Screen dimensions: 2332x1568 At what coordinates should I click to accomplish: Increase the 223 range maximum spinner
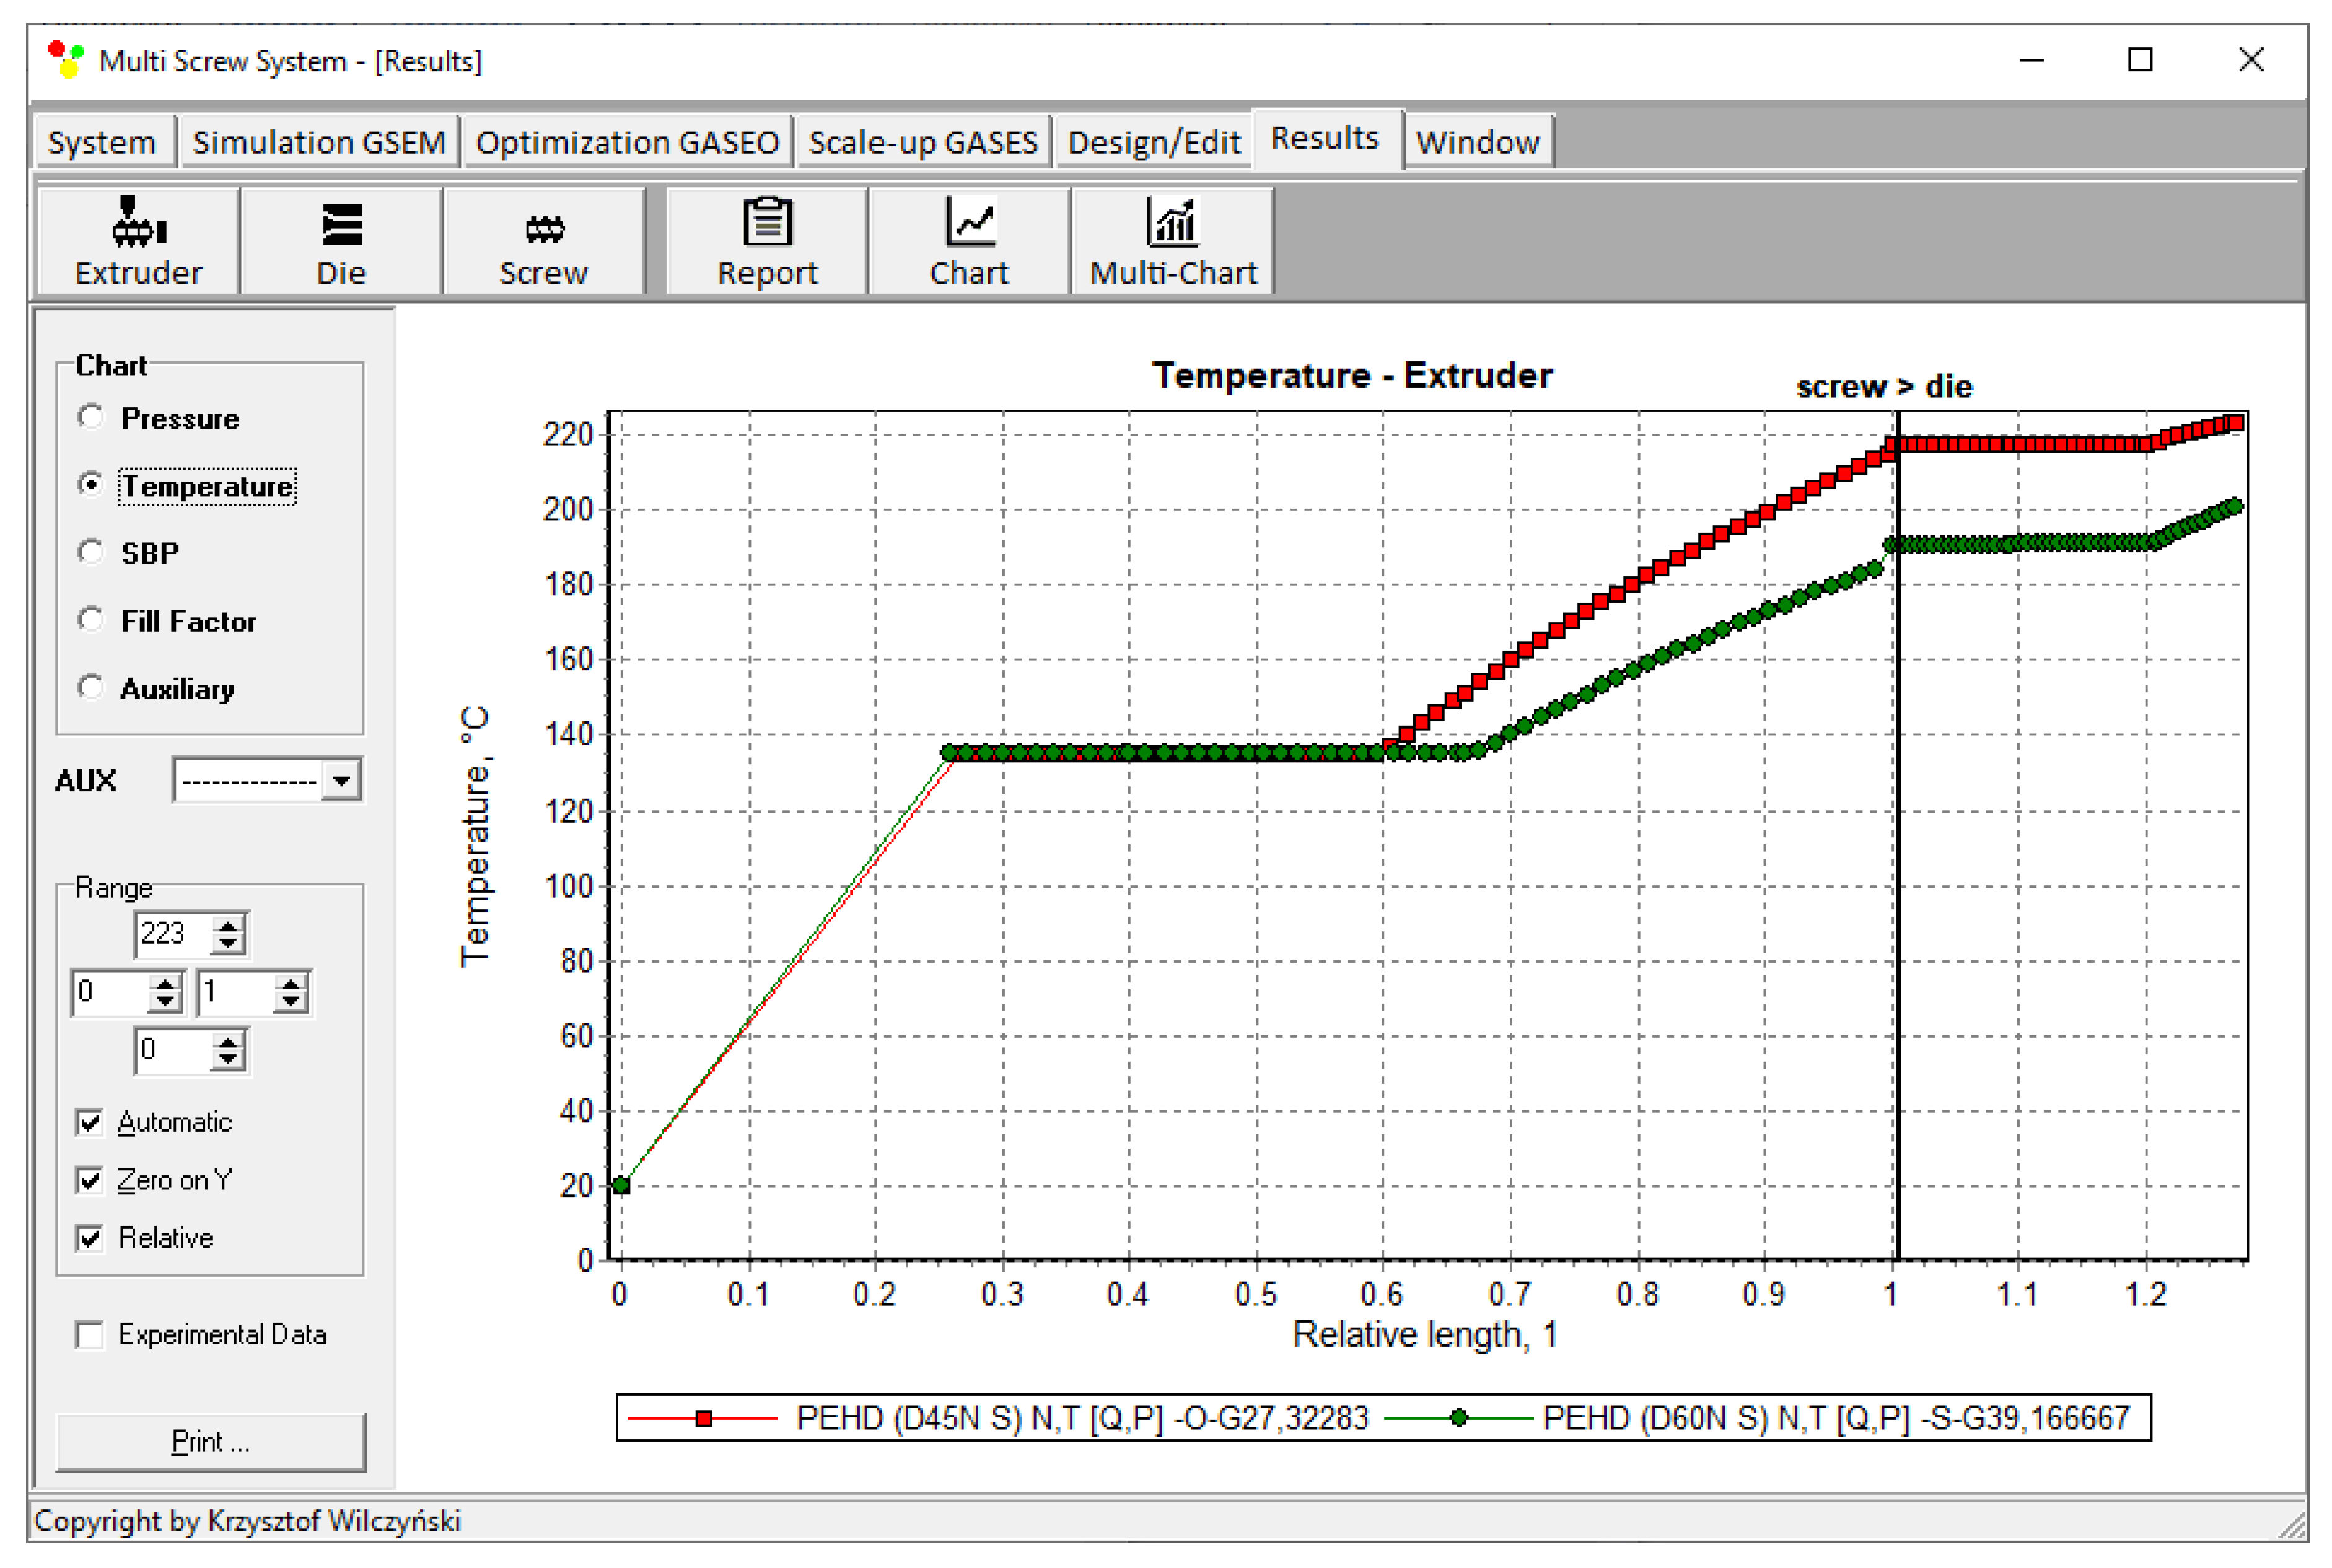point(229,926)
